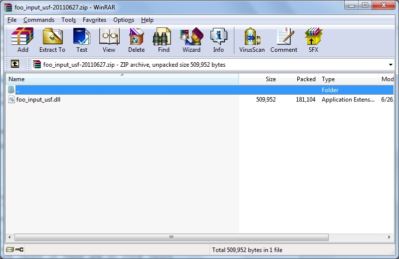
Task: Open the Favorites menu
Action: coord(94,20)
